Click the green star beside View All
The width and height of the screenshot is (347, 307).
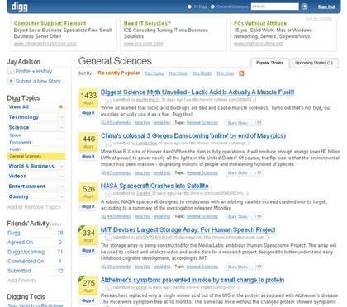pos(61,106)
